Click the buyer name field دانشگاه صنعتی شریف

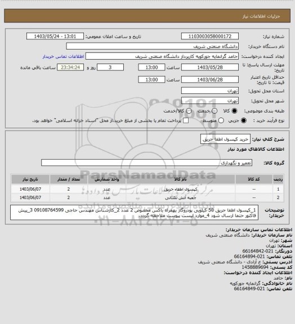coord(152,46)
